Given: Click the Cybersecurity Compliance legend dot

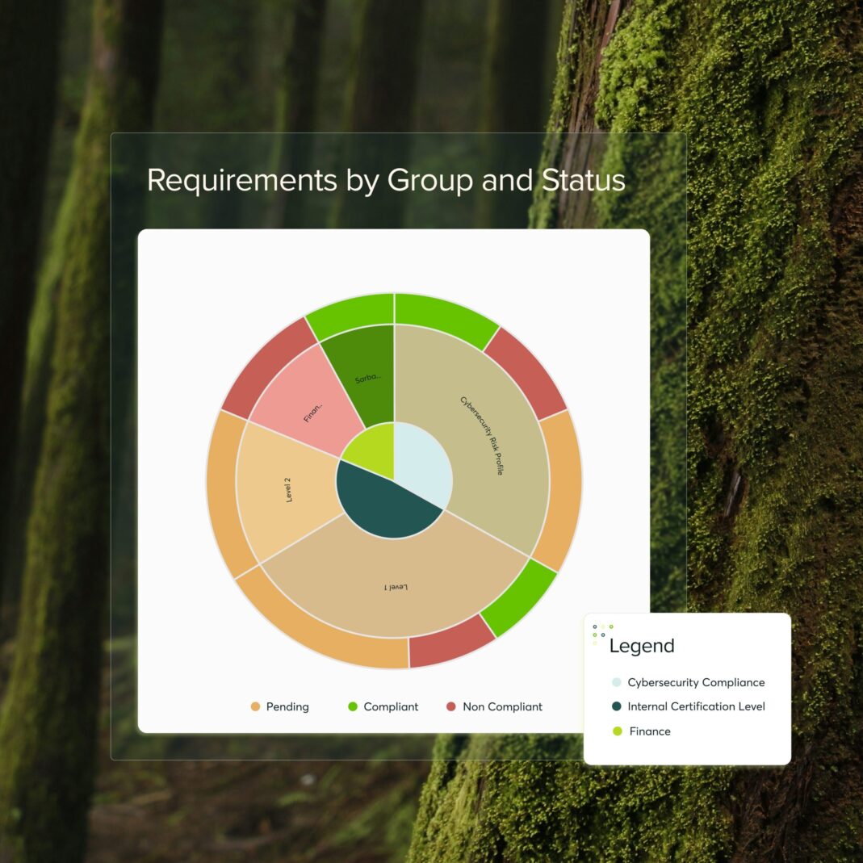Looking at the screenshot, I should pos(617,682).
